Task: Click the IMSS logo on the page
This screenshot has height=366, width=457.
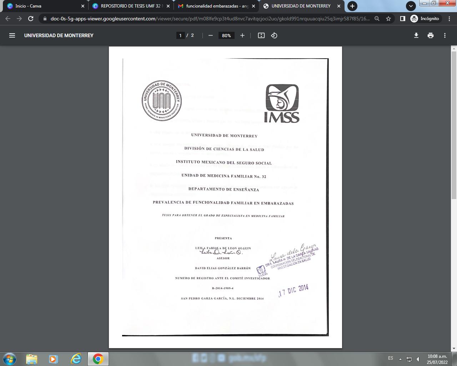Action: (282, 103)
